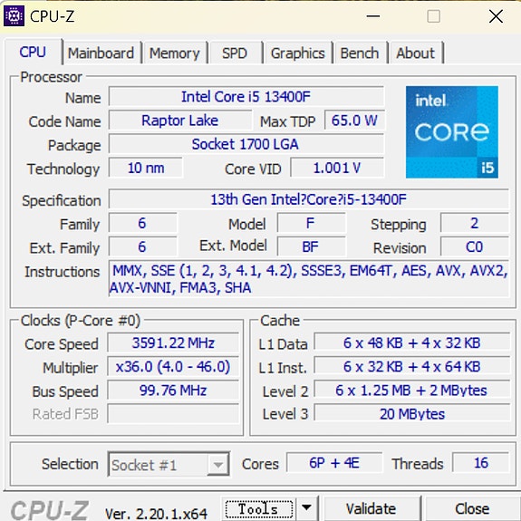
Task: Switch to the Mainboard tab
Action: [x=101, y=53]
